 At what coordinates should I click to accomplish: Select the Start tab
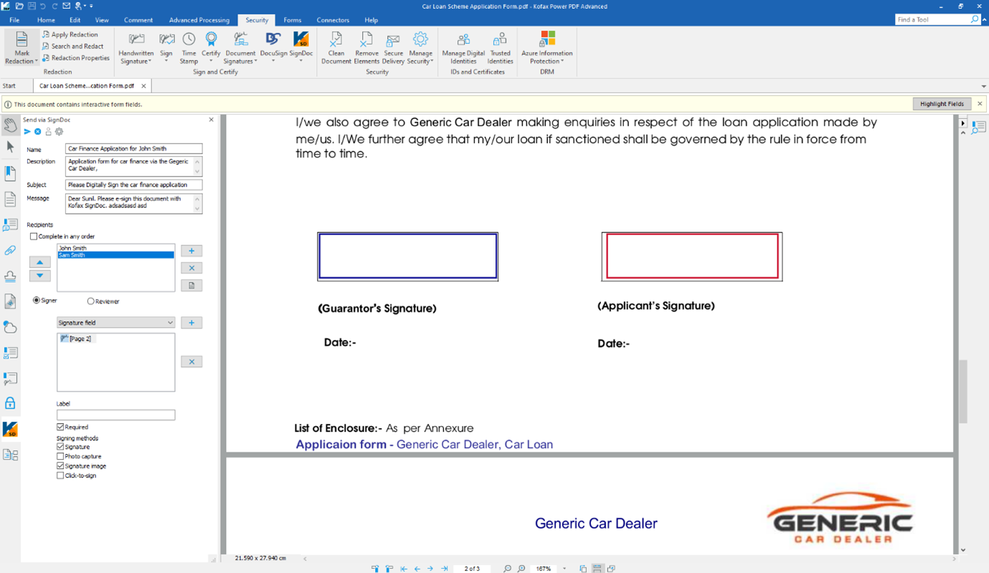[x=14, y=85]
